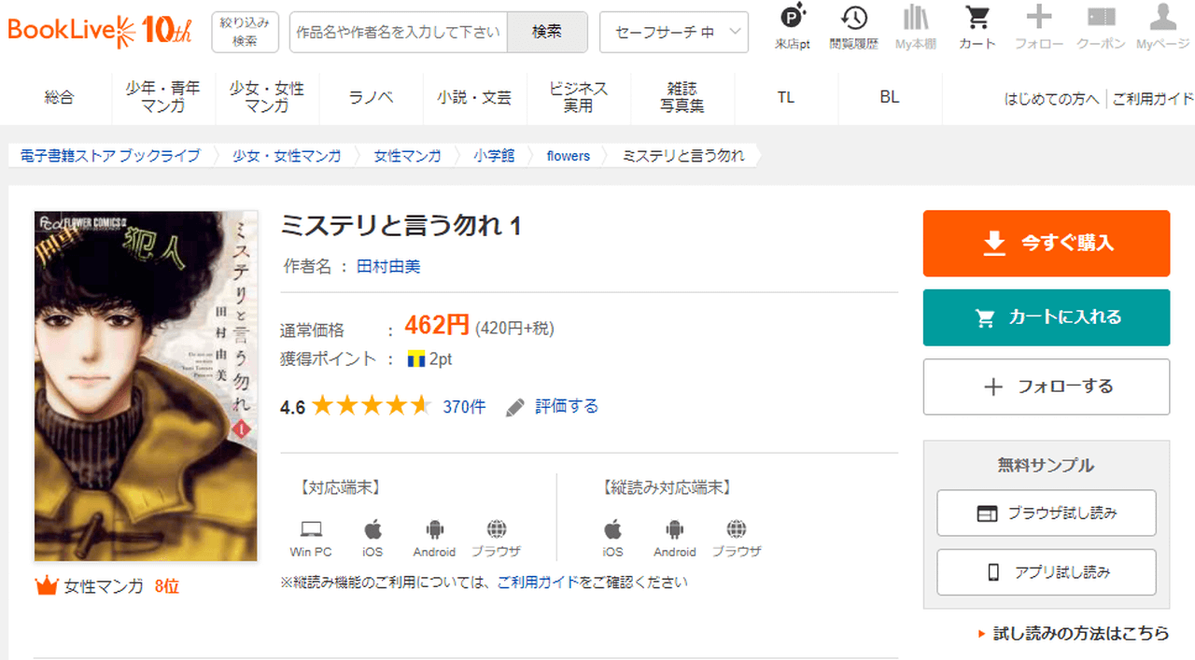Click the book cover thumbnail
Screen dimensions: 1195x660
(x=133, y=386)
